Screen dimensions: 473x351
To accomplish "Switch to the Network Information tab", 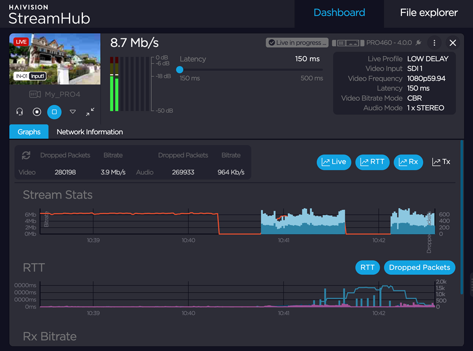I will 89,132.
